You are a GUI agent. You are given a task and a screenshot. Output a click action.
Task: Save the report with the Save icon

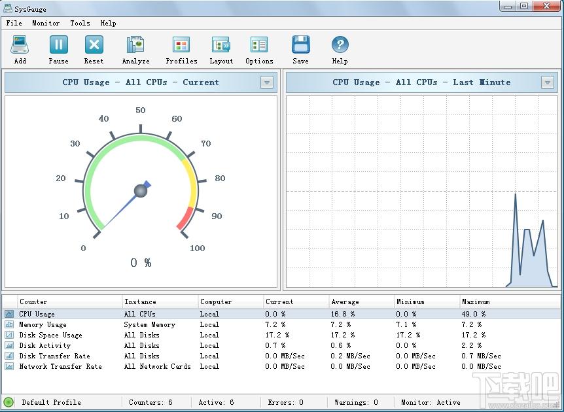[x=301, y=44]
